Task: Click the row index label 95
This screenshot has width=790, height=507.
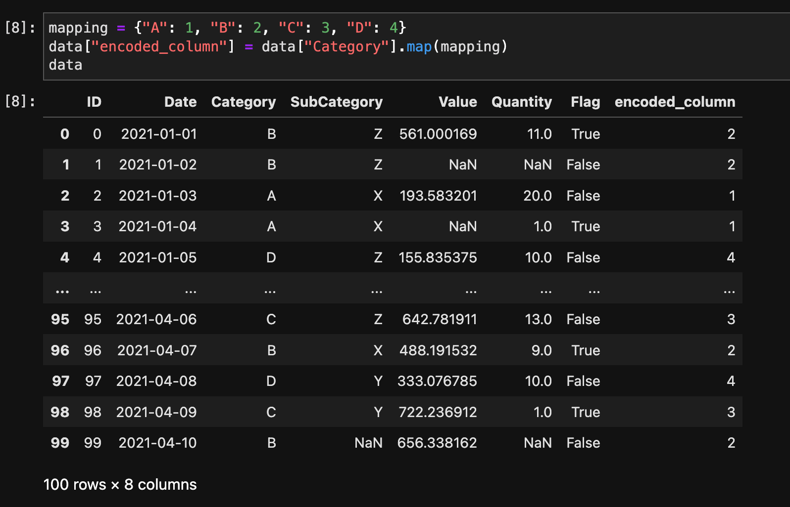Action: pos(60,319)
